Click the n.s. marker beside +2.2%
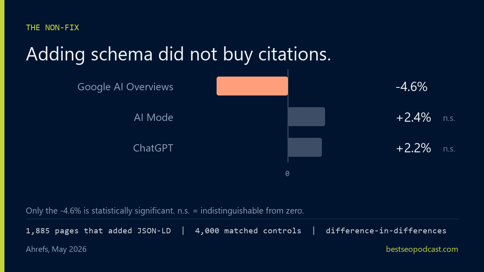The image size is (484, 272). [x=449, y=149]
